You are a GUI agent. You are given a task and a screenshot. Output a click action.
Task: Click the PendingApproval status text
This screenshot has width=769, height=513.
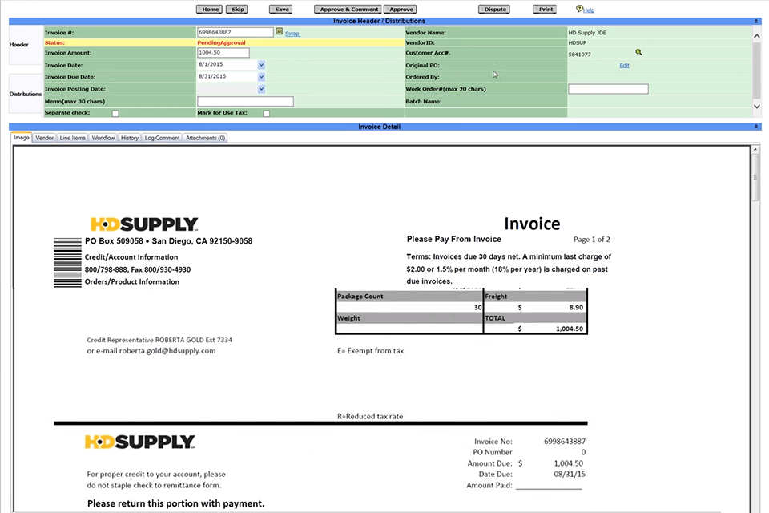[x=221, y=42]
